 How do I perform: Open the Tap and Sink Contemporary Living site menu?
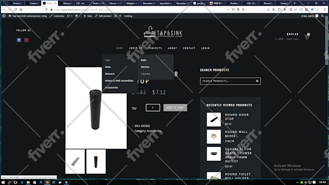[28, 16]
